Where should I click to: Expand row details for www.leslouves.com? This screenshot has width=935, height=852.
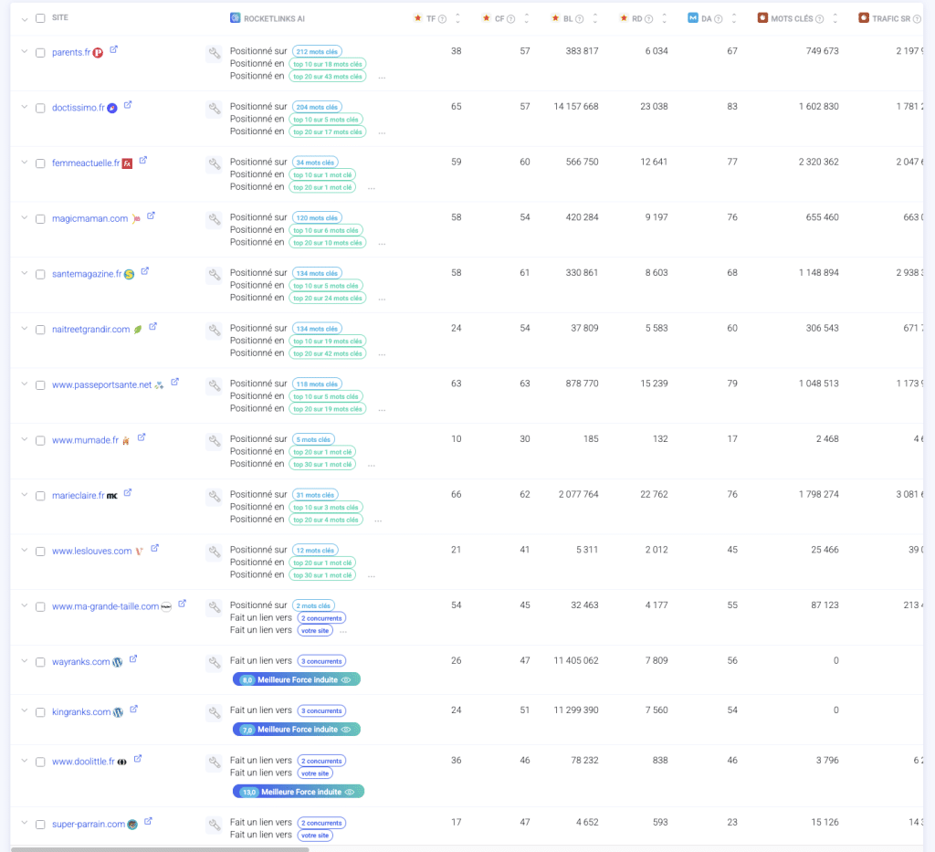[25, 551]
